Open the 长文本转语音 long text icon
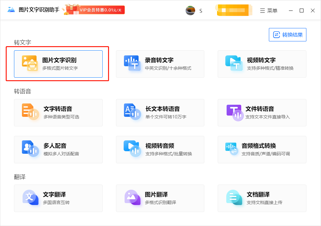 pos(132,112)
